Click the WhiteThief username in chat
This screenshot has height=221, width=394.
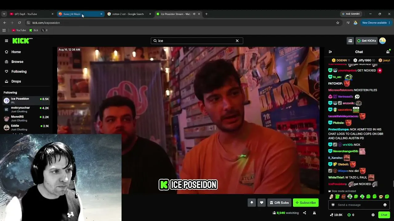tap(336, 177)
